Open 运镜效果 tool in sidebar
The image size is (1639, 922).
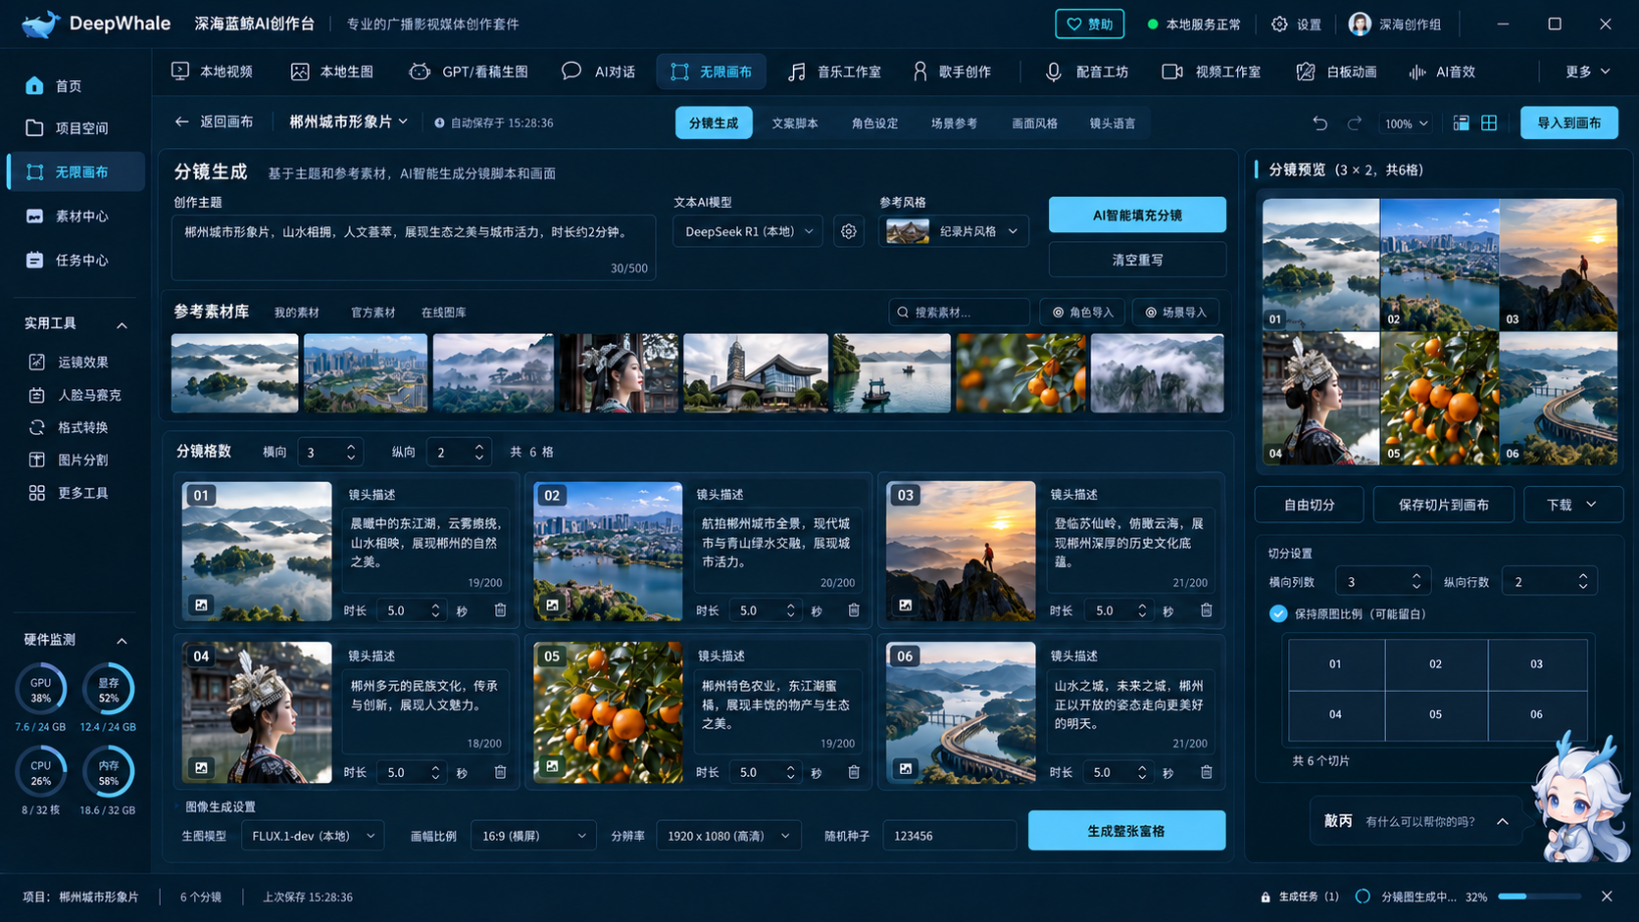click(x=75, y=362)
